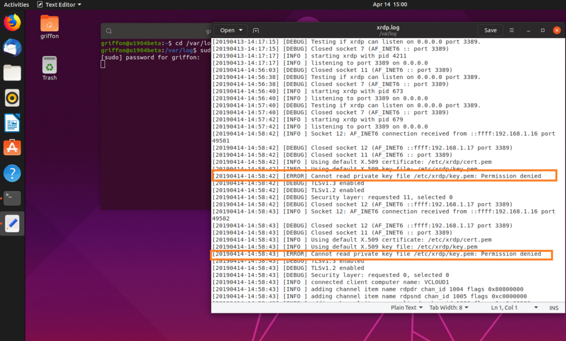Click the 14:58:42 'TLSv1.2 enabled' log line
Screen dimensions: 566x341
[288, 190]
